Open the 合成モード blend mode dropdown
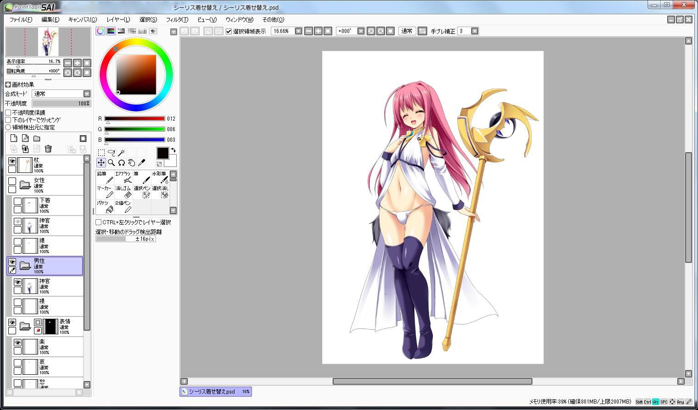 click(x=61, y=94)
